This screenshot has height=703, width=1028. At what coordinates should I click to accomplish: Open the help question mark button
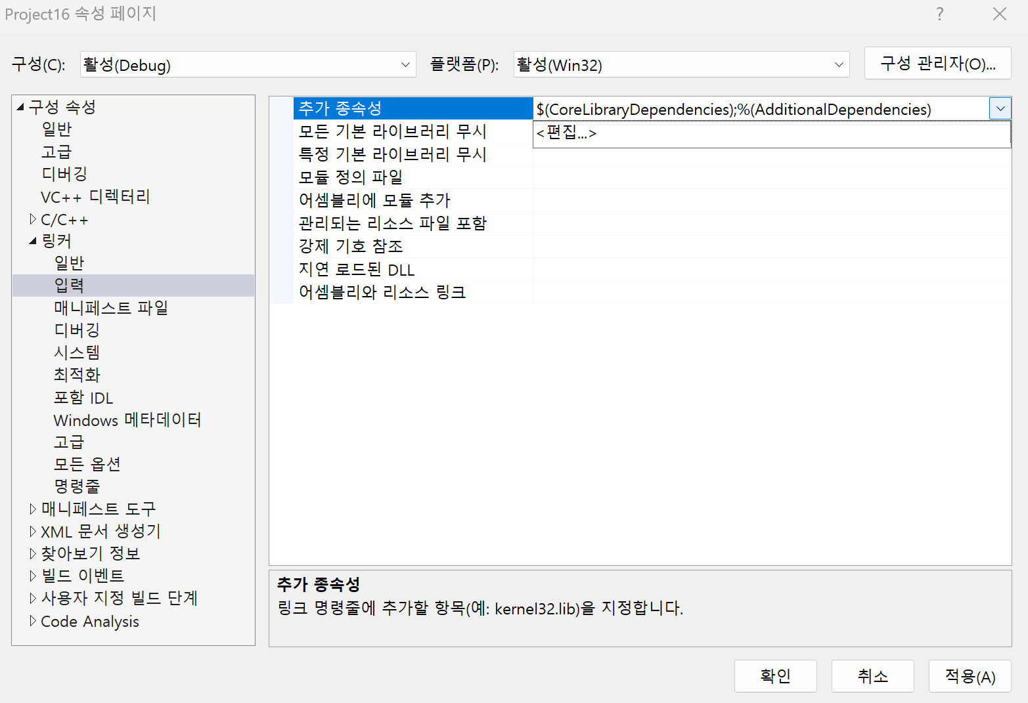[x=940, y=14]
